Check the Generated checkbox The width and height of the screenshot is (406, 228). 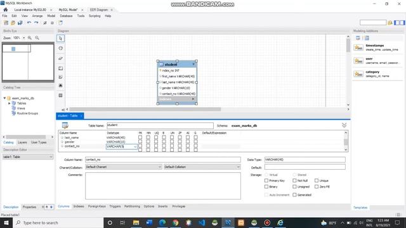(x=294, y=194)
